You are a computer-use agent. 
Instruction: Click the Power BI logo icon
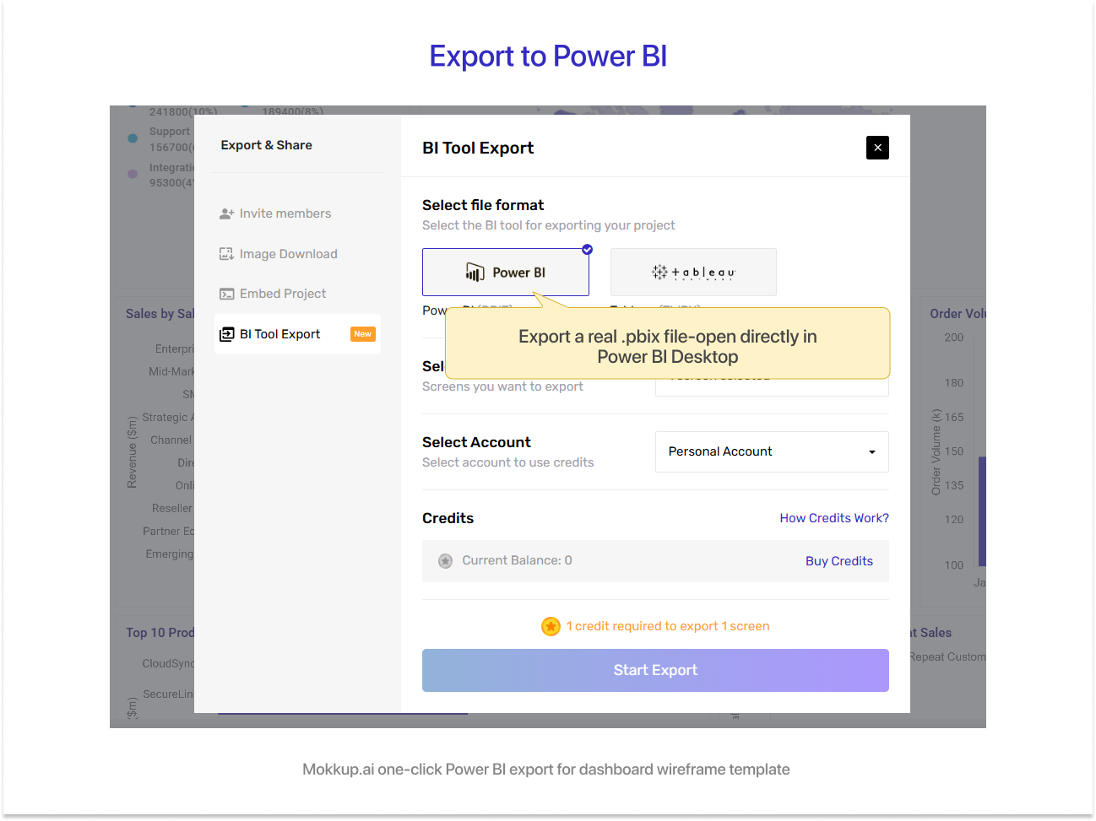point(475,272)
